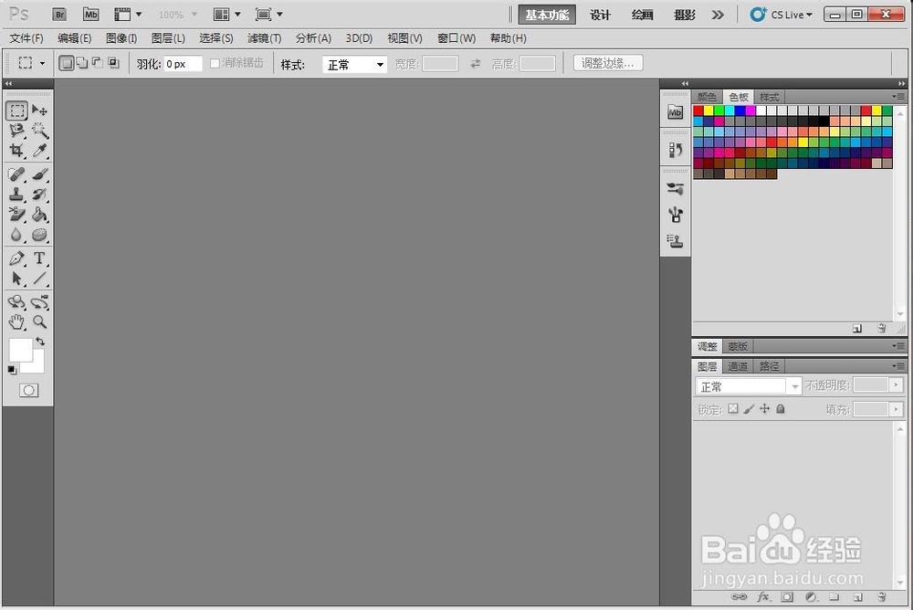Open the 窗口(W) menu
The image size is (913, 610).
(456, 38)
